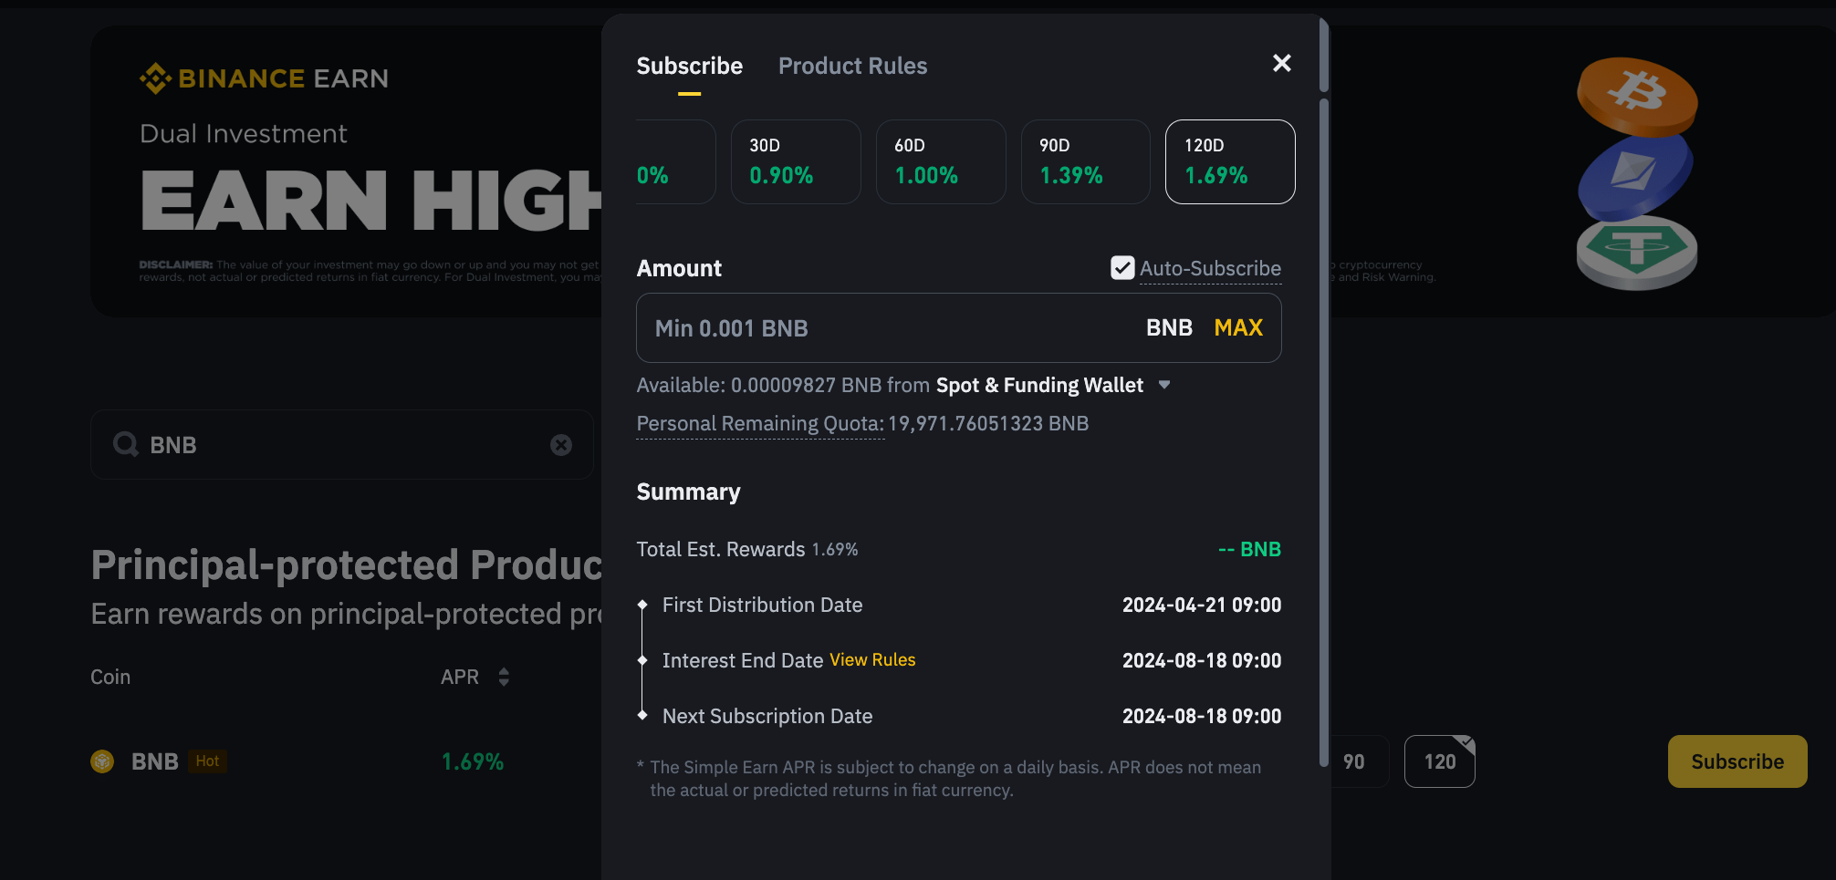The height and width of the screenshot is (880, 1836).
Task: Choose the 90D 1.39% duration card
Action: coord(1086,161)
